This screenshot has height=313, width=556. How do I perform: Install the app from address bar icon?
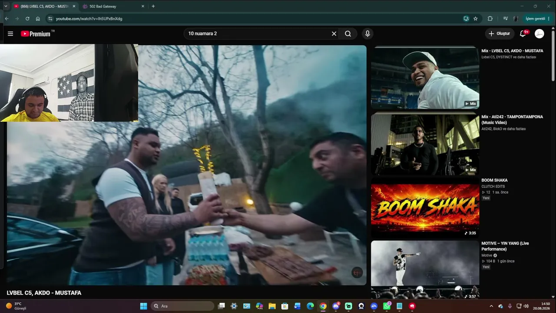pos(466,19)
